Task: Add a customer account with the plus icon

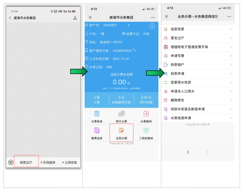Action: coord(152,26)
